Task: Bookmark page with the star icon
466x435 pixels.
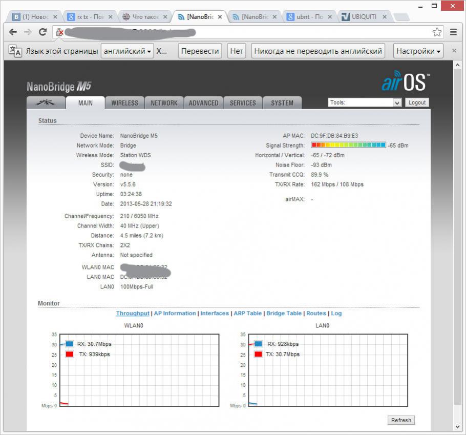Action: (x=437, y=32)
